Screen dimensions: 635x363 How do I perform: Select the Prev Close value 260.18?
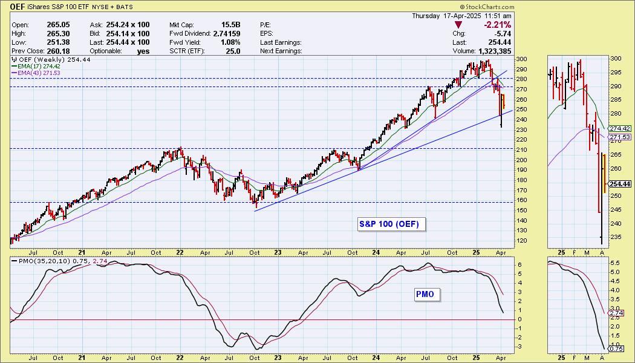coord(58,51)
